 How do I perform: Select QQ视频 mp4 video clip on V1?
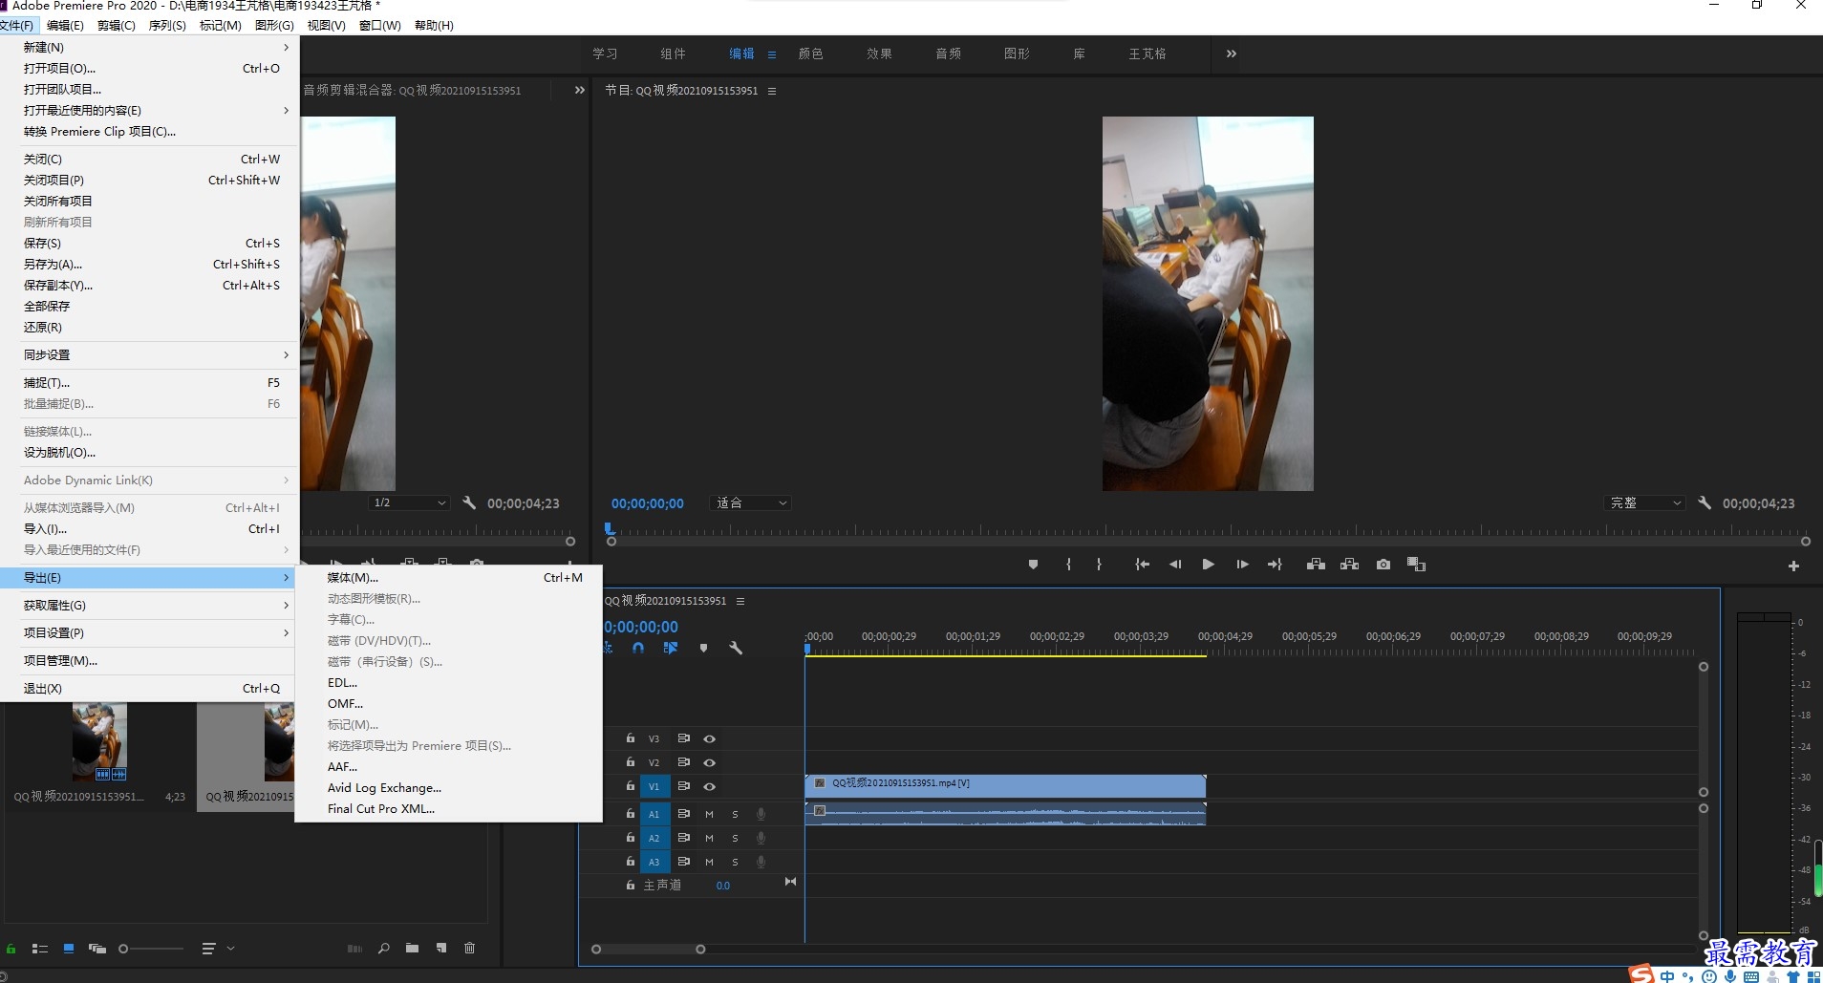coord(1005,785)
